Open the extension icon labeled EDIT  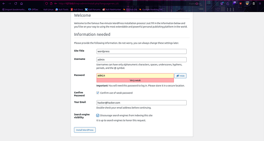[x=247, y=3]
